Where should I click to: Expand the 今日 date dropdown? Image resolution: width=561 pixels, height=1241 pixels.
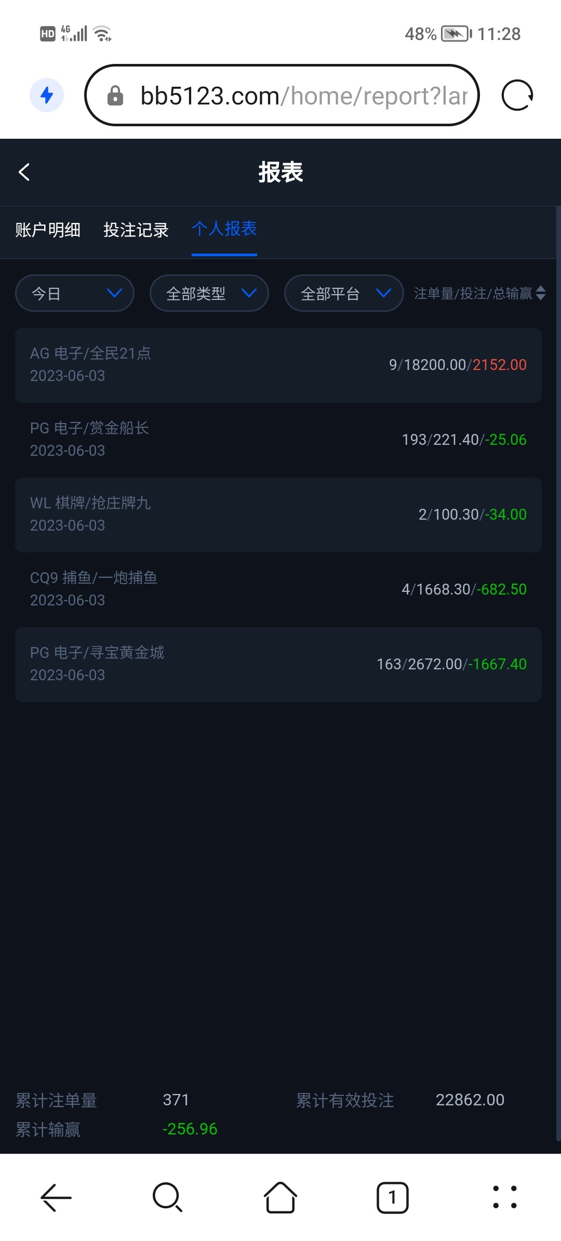[x=75, y=294]
